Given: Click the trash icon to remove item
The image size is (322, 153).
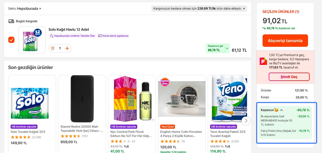Looking at the screenshot, I should (x=53, y=48).
